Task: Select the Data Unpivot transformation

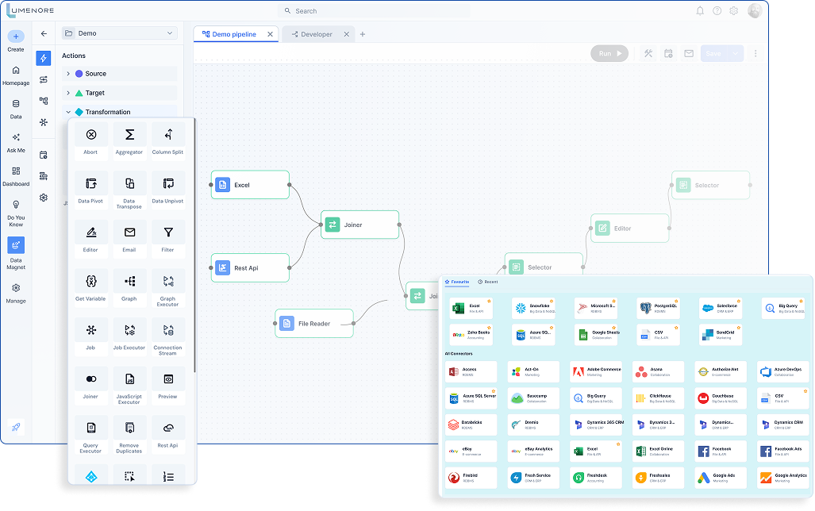Action: (x=168, y=184)
